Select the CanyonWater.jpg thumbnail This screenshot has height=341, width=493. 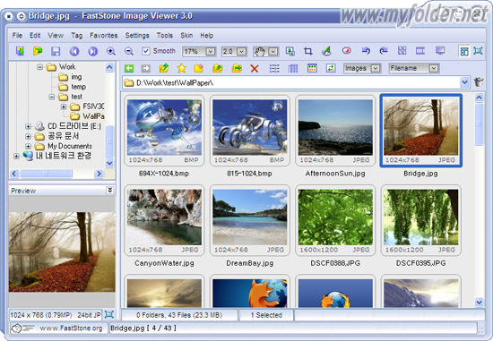pyautogui.click(x=164, y=220)
